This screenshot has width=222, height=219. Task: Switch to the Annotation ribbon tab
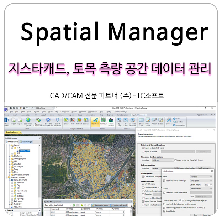(26, 115)
